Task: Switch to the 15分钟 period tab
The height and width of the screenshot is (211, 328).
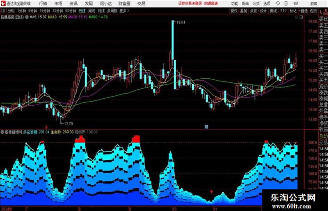Action: pos(44,11)
